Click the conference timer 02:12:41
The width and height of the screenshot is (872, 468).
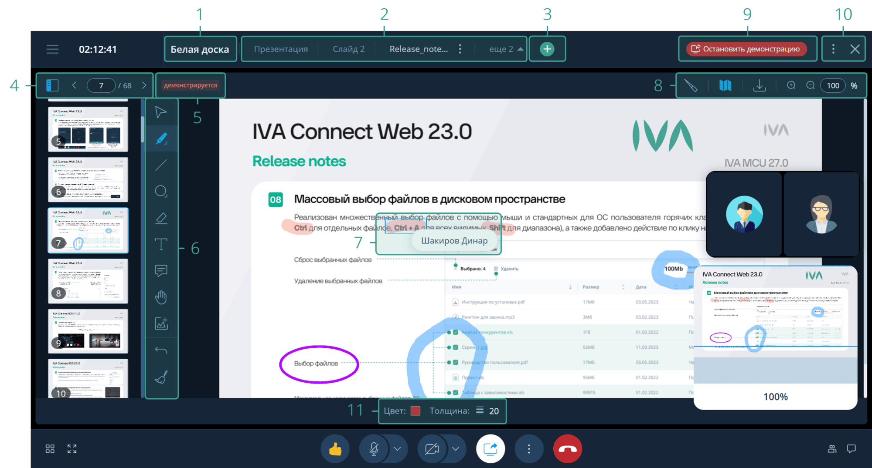click(x=98, y=49)
